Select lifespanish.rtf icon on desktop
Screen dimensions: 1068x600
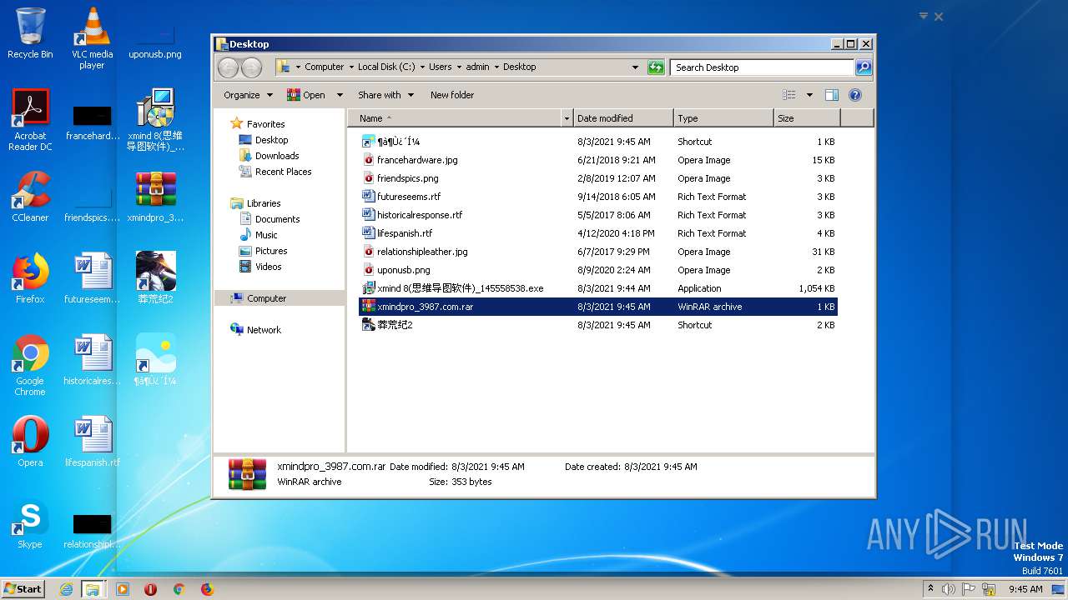[93, 442]
